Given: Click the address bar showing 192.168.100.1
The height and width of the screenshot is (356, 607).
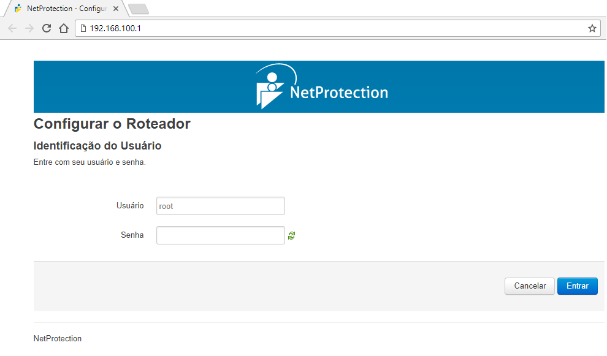Looking at the screenshot, I should pos(337,28).
